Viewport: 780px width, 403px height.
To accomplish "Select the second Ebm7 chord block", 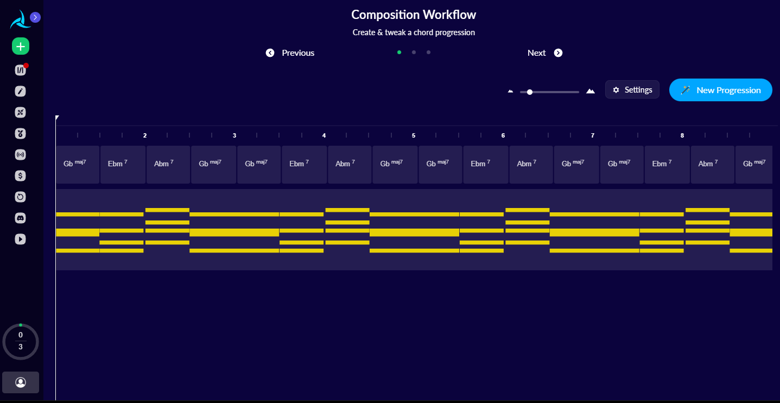I will click(305, 164).
